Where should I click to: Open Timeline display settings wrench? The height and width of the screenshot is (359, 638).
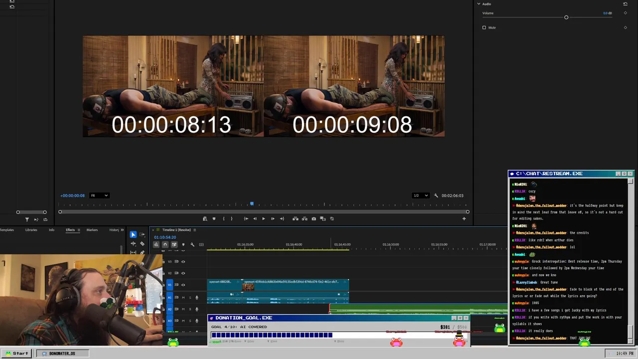click(192, 245)
